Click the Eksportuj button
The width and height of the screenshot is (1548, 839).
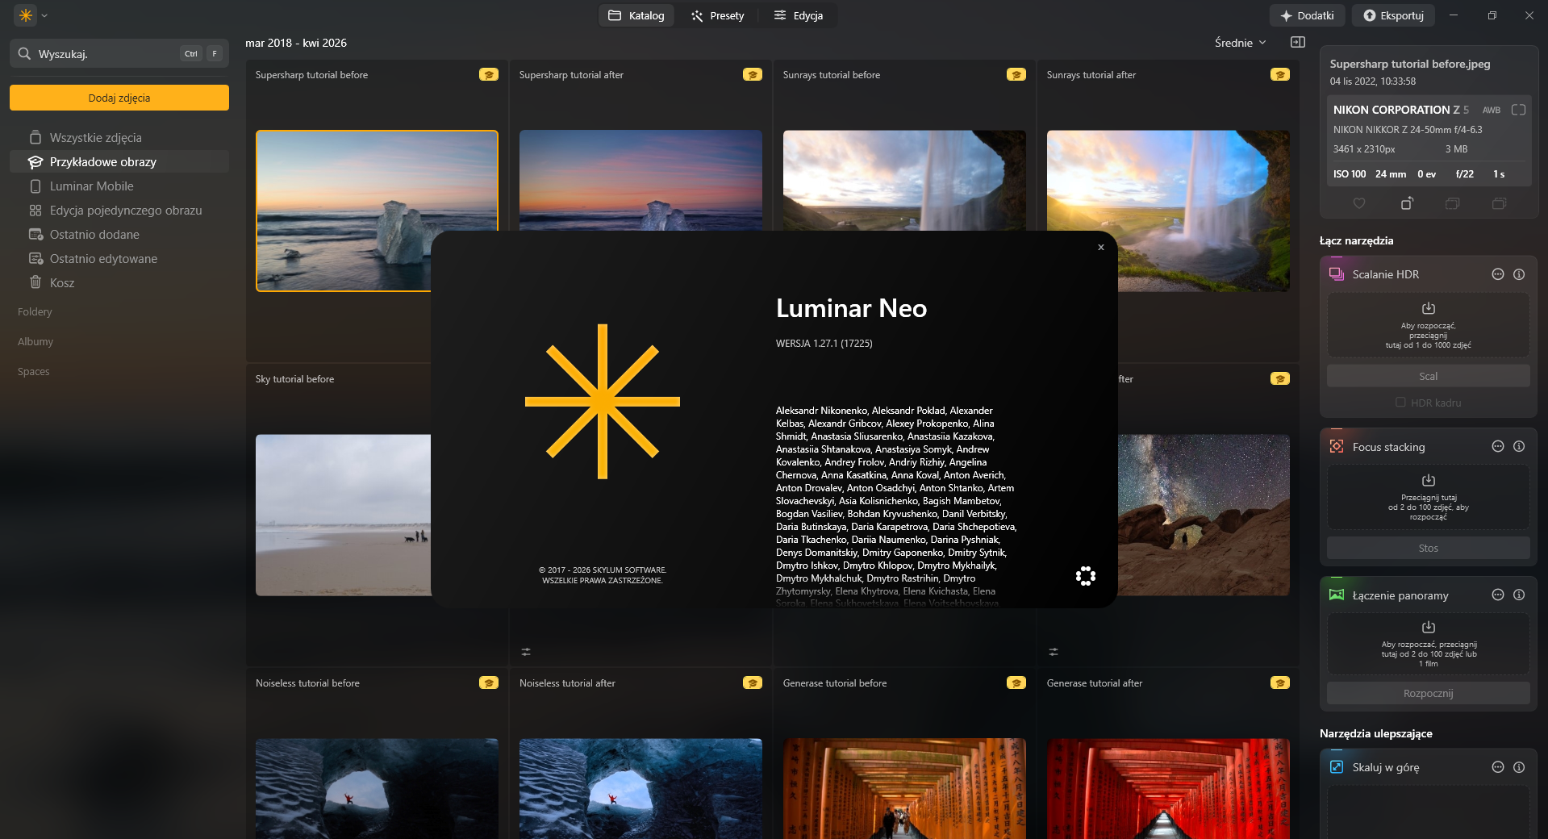(1394, 15)
